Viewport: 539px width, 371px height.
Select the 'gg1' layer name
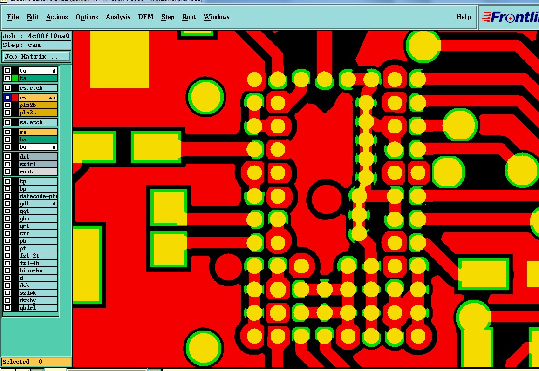tap(38, 211)
